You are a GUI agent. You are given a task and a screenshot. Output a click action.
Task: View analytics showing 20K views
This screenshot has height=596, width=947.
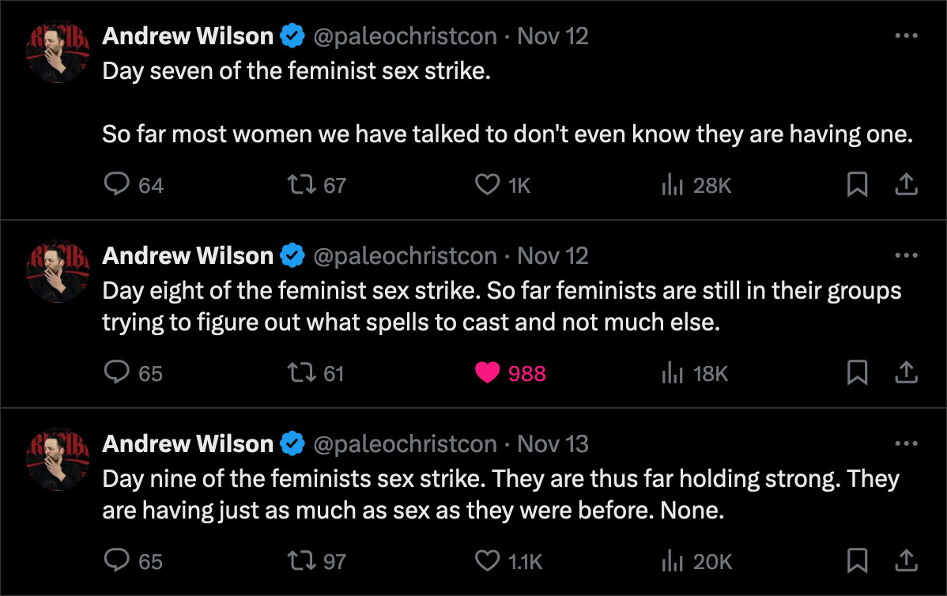(696, 561)
